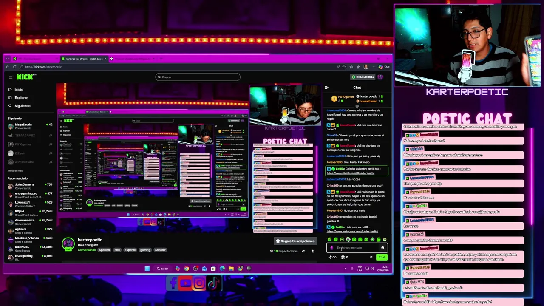The width and height of the screenshot is (544, 306).
Task: Open Chrome from the taskbar
Action: [187, 269]
